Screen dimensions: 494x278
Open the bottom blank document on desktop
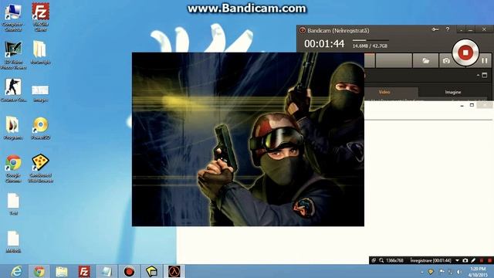13,242
